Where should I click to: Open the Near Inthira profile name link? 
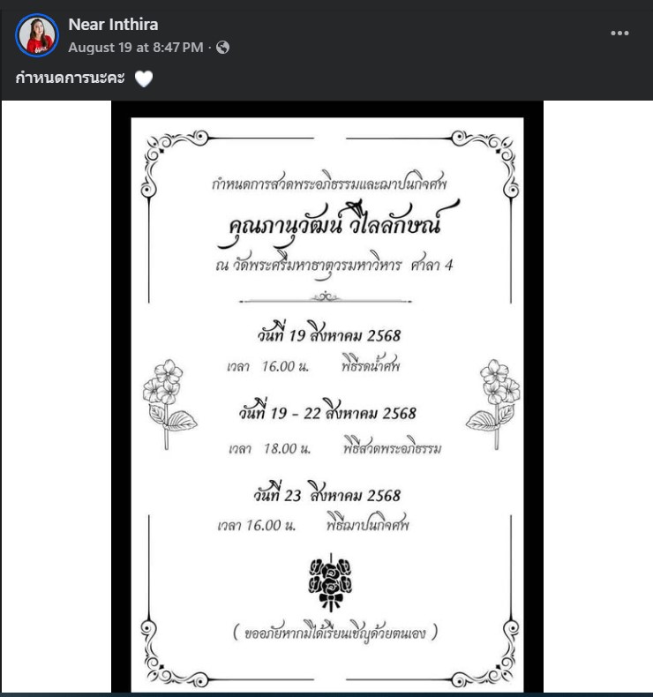point(113,25)
